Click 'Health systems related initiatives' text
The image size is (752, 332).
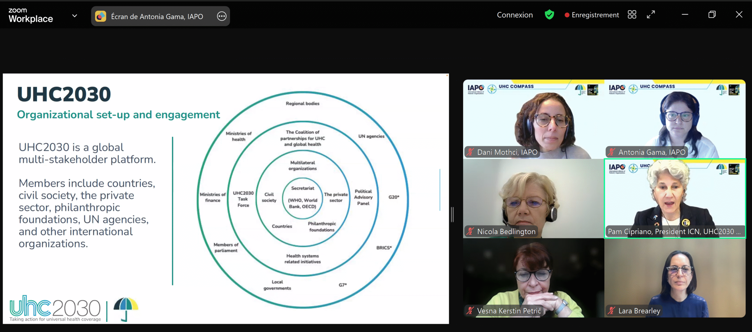point(303,259)
